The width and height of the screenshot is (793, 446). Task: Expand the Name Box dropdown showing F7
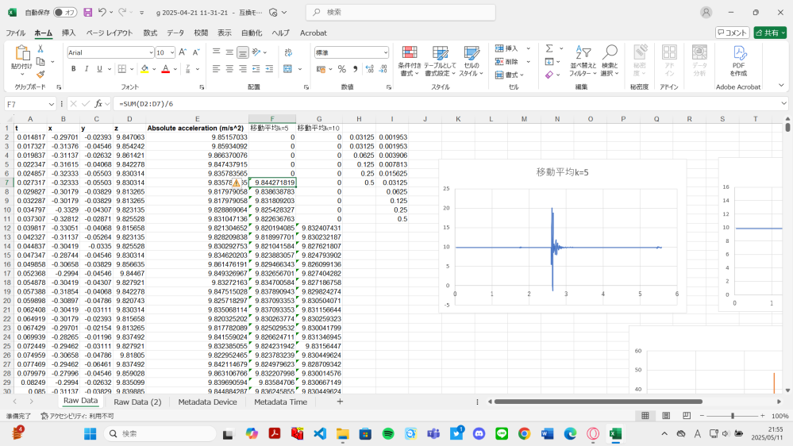[52, 104]
